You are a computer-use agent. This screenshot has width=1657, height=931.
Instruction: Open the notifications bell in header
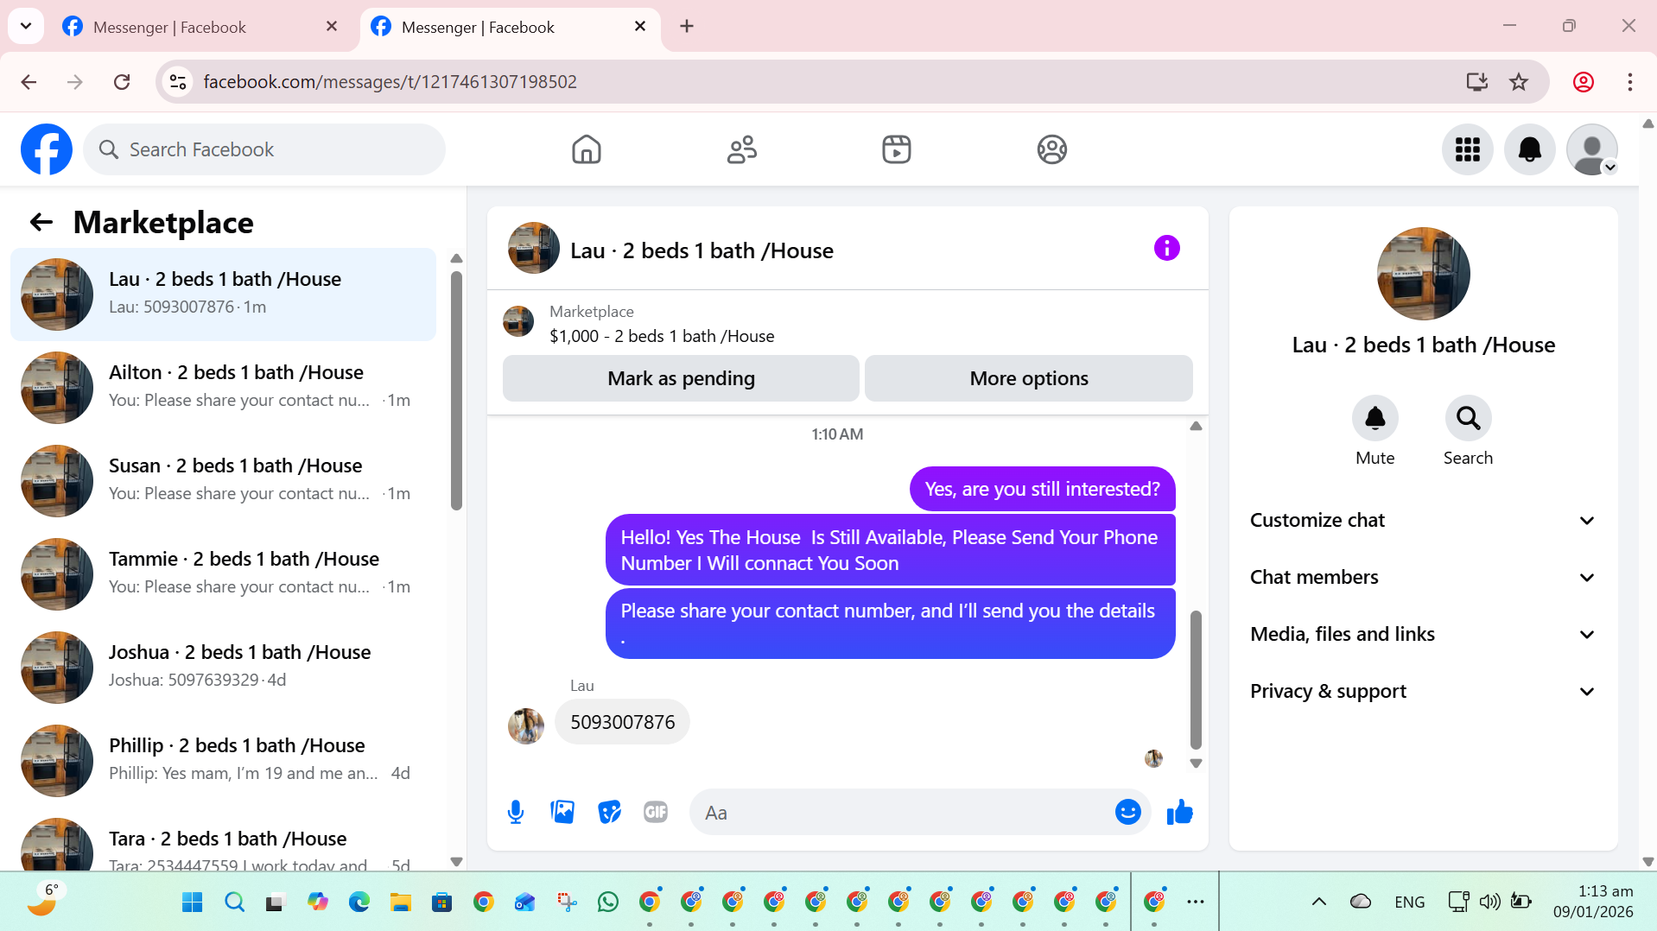(1530, 149)
